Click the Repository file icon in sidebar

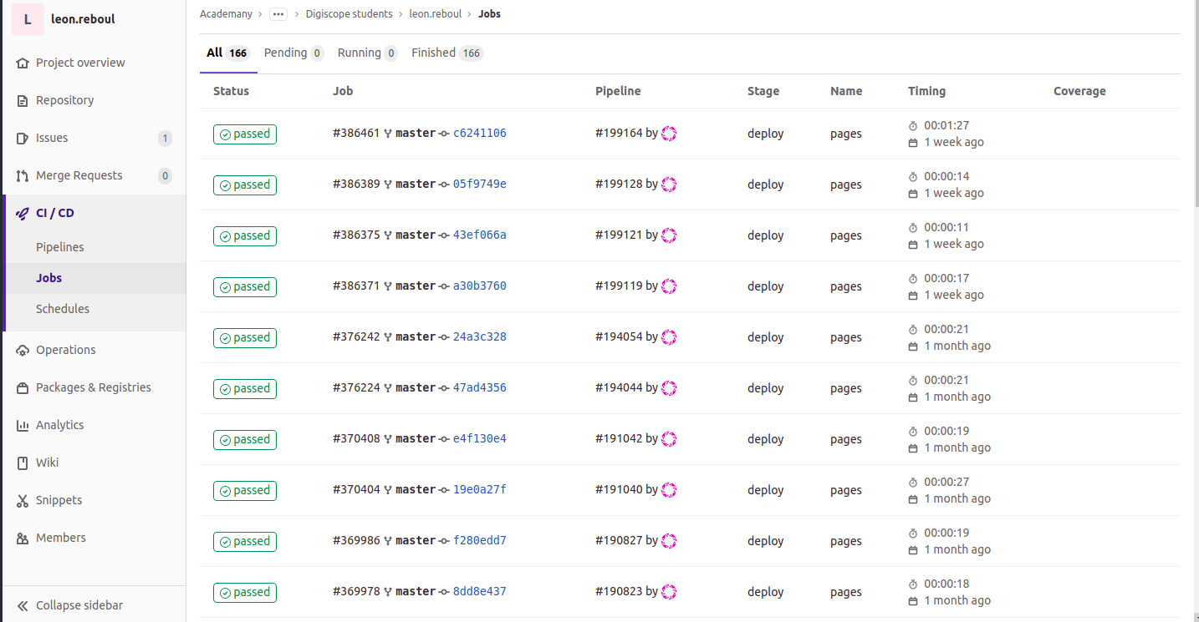[23, 100]
